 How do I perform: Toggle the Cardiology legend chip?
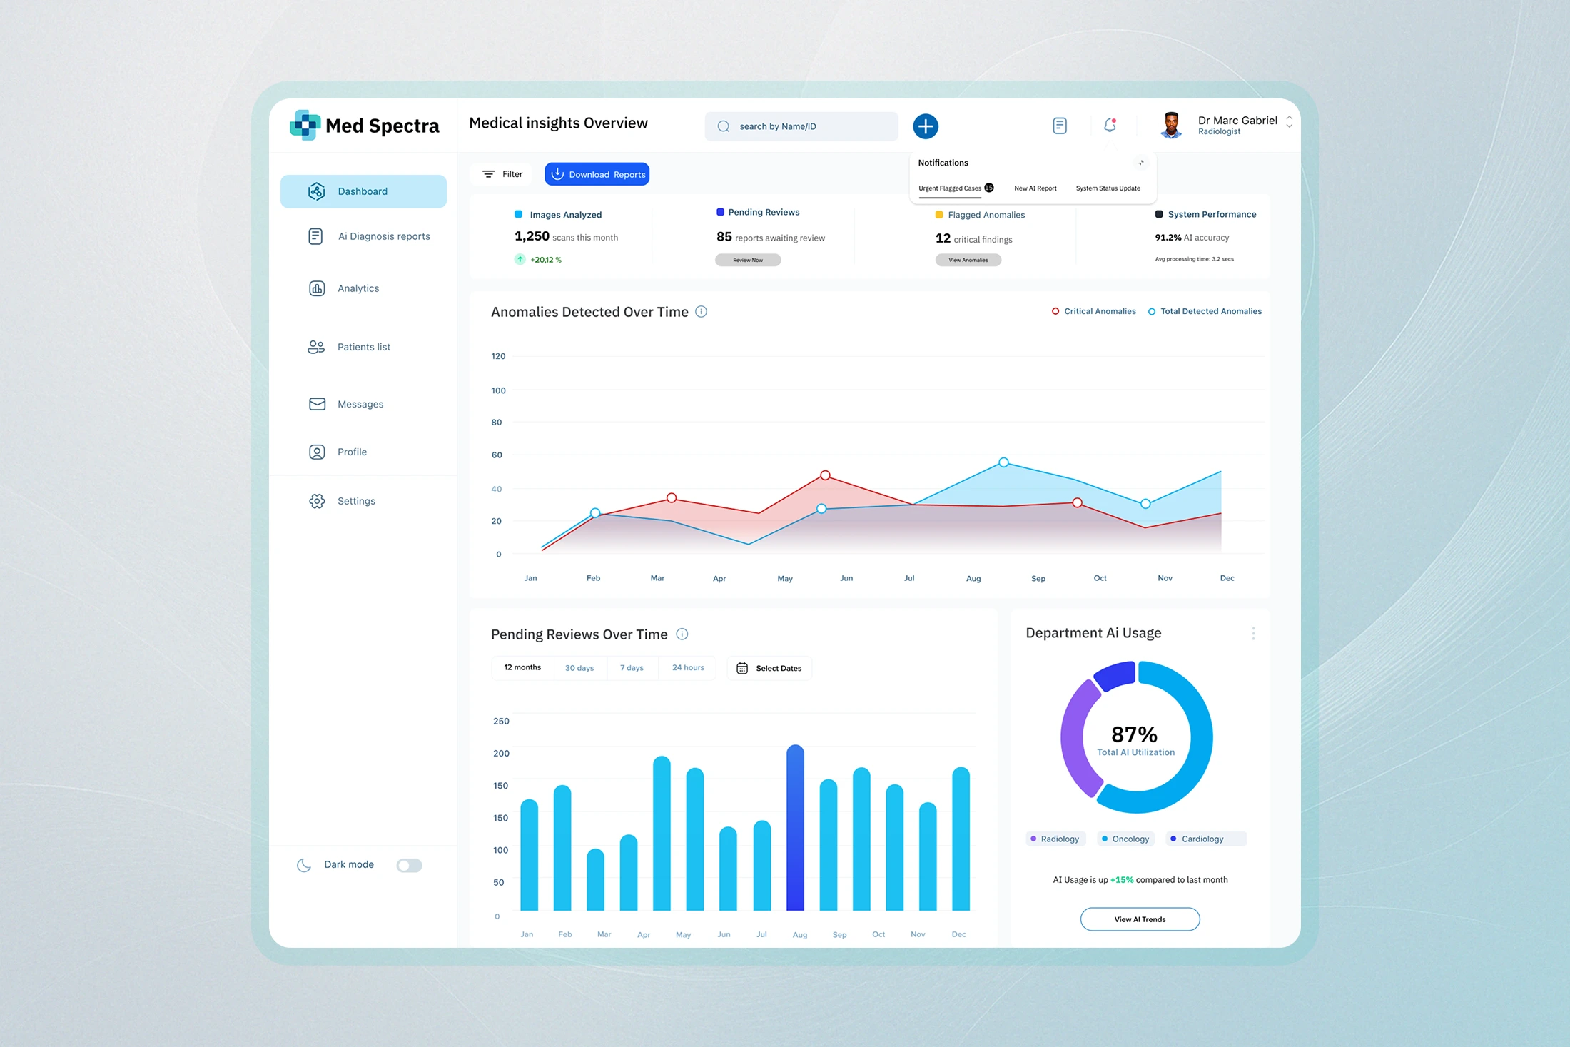[1206, 839]
